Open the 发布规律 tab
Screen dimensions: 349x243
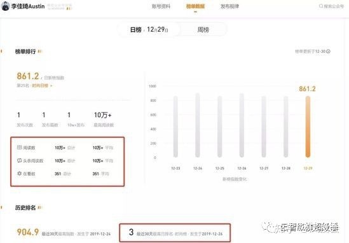click(229, 6)
